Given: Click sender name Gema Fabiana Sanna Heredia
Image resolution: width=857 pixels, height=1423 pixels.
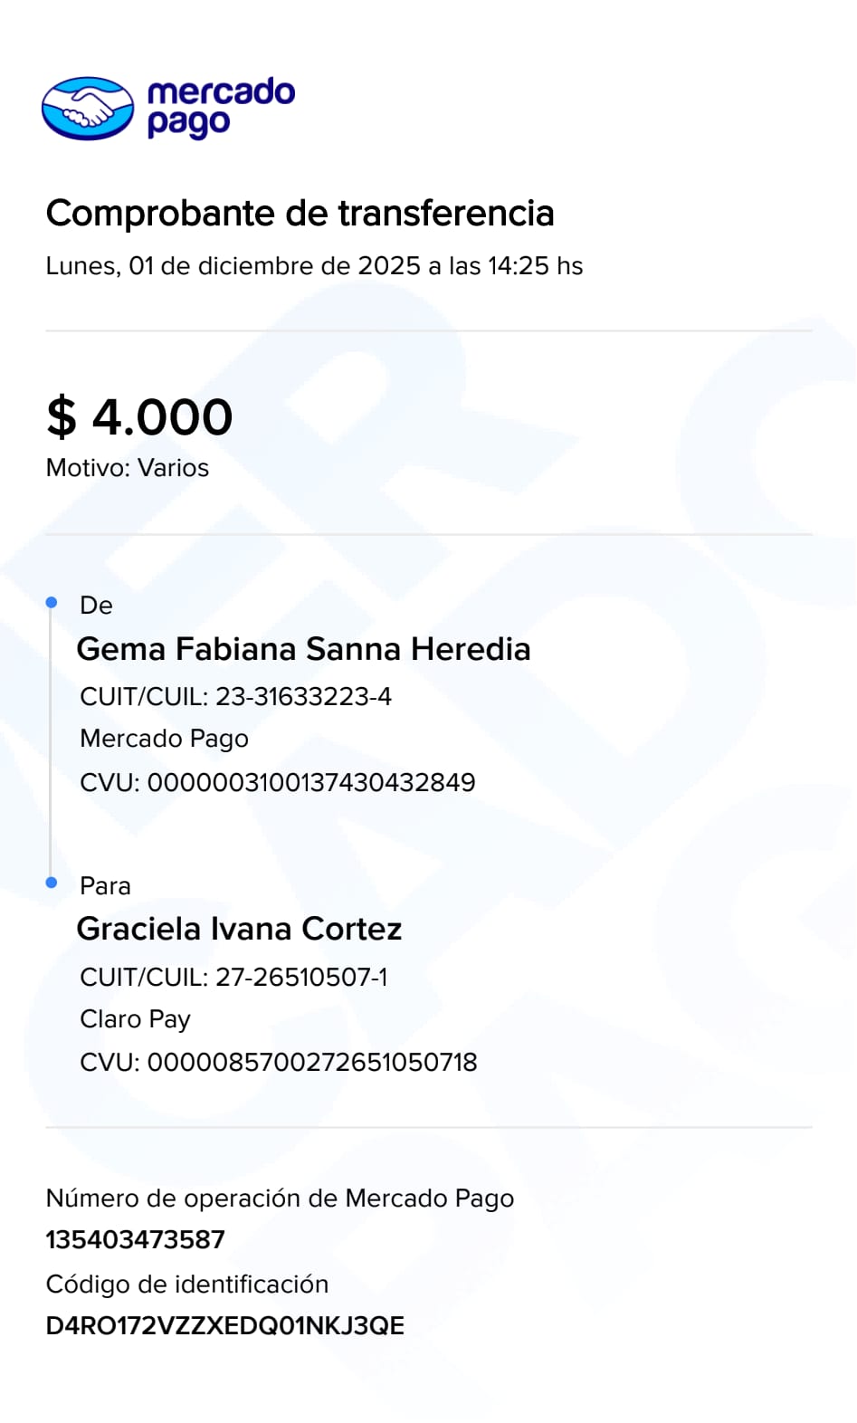Looking at the screenshot, I should tap(303, 649).
